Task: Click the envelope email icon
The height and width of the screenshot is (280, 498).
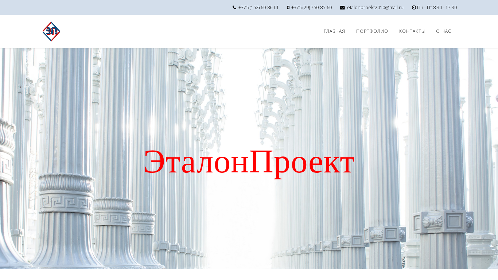Action: pos(342,8)
